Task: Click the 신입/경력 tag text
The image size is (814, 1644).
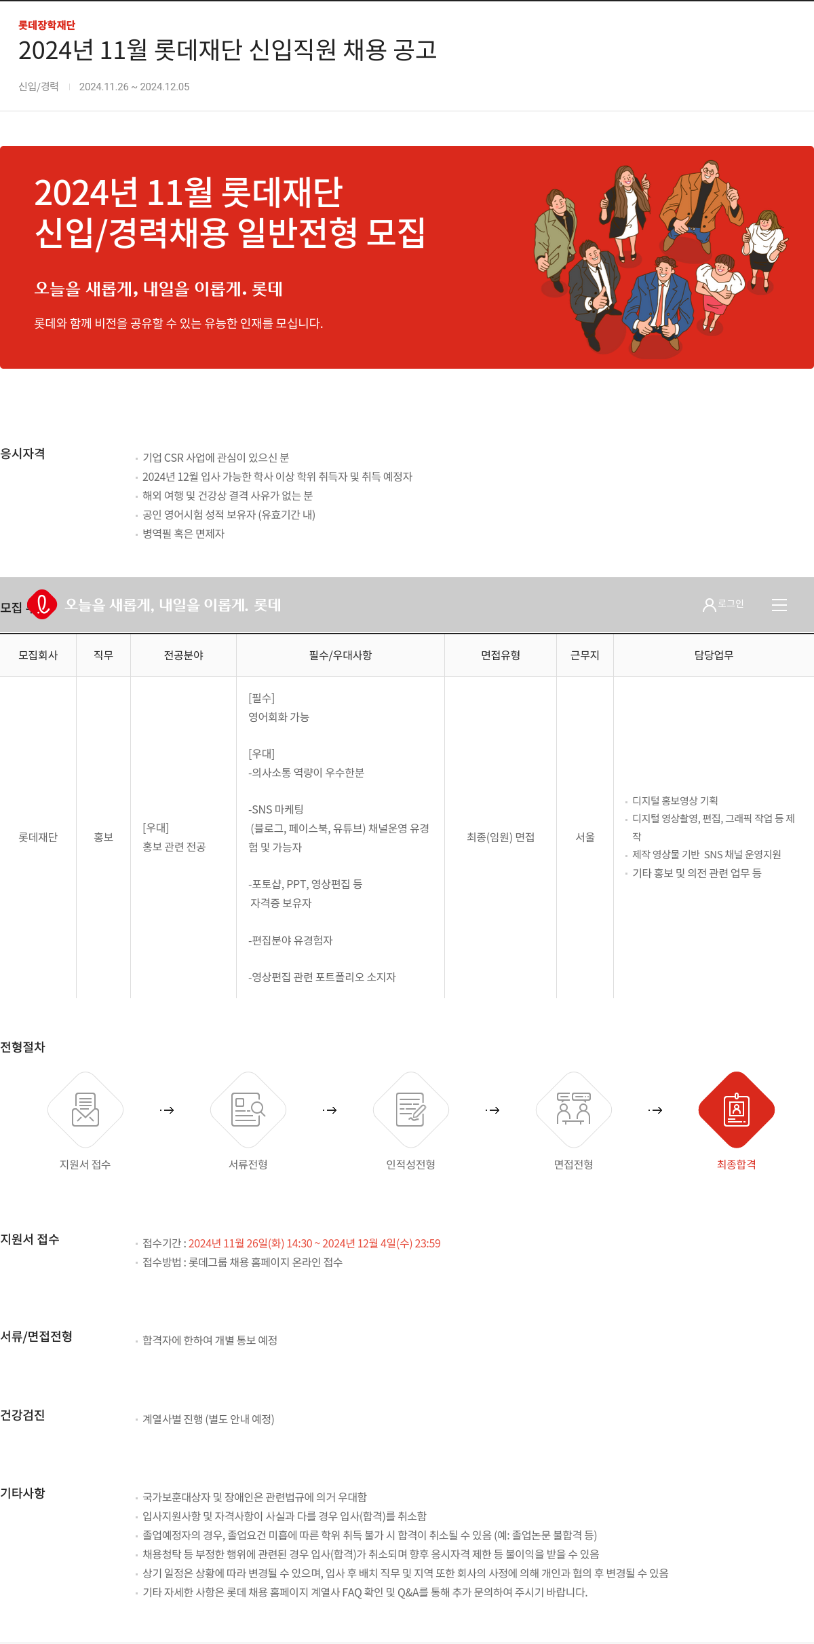Action: pyautogui.click(x=39, y=87)
